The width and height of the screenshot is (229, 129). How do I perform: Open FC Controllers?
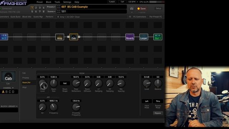(140, 17)
